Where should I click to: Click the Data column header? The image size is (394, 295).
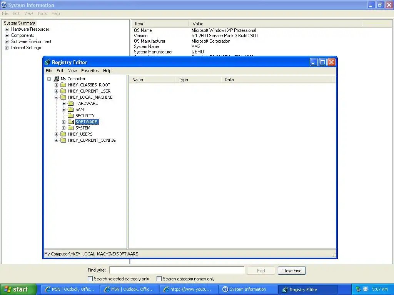point(277,80)
